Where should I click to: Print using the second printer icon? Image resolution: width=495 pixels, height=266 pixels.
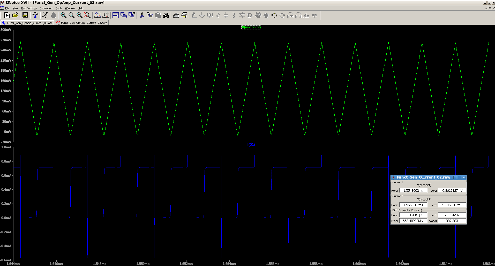click(184, 15)
